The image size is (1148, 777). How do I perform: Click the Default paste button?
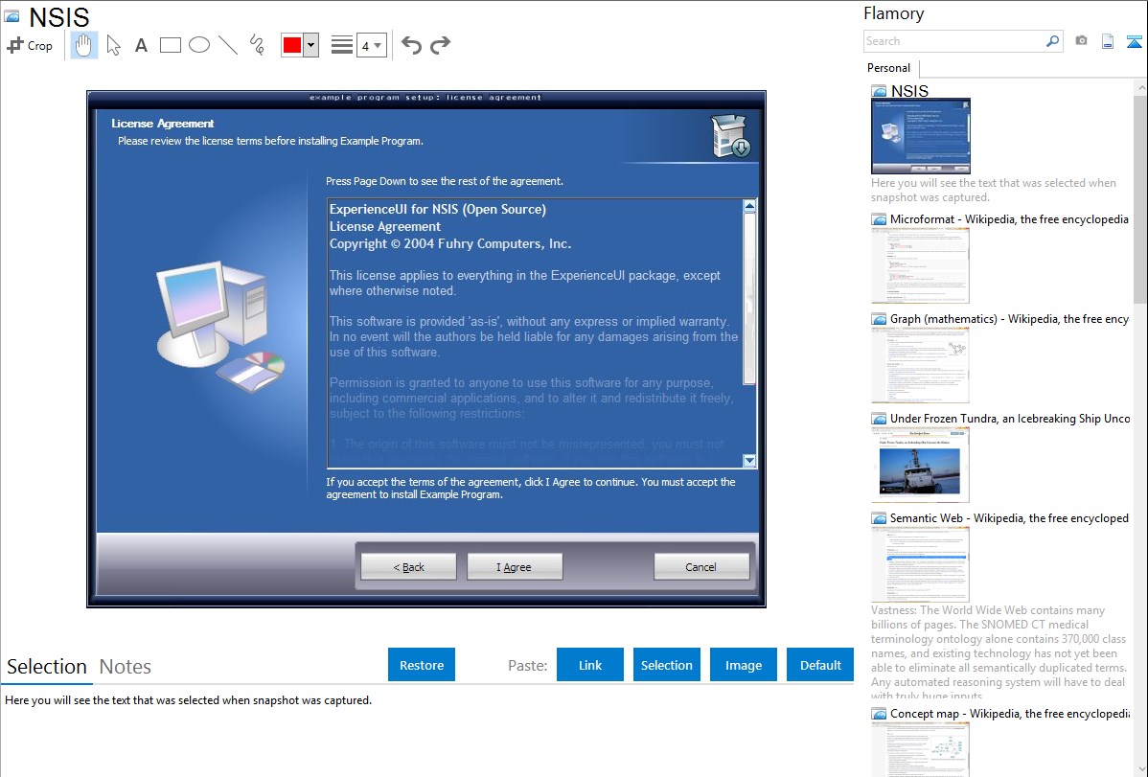[x=820, y=665]
